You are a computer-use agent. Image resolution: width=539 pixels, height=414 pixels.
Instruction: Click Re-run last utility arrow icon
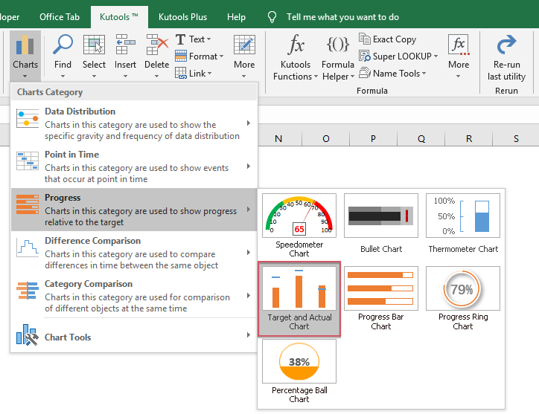coord(506,45)
